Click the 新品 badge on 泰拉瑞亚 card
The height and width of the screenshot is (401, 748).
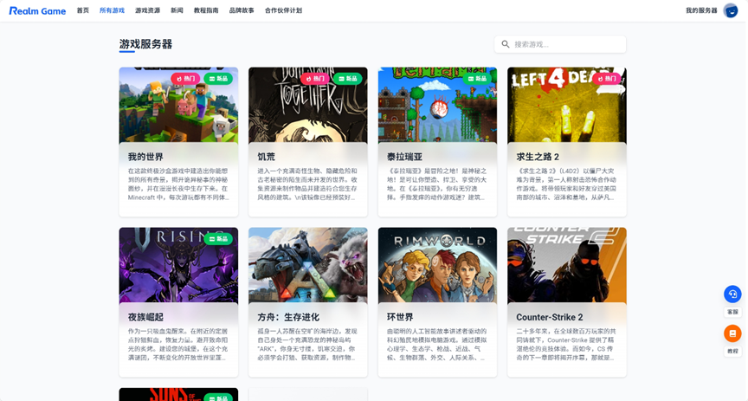point(478,78)
